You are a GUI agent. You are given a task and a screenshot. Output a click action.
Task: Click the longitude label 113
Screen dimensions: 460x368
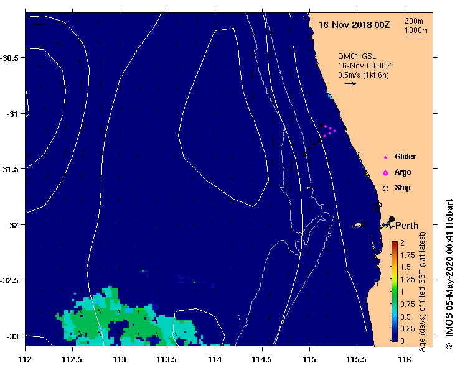point(120,359)
